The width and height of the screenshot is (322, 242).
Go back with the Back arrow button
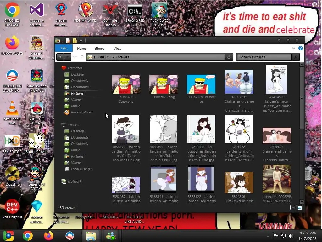click(x=60, y=57)
